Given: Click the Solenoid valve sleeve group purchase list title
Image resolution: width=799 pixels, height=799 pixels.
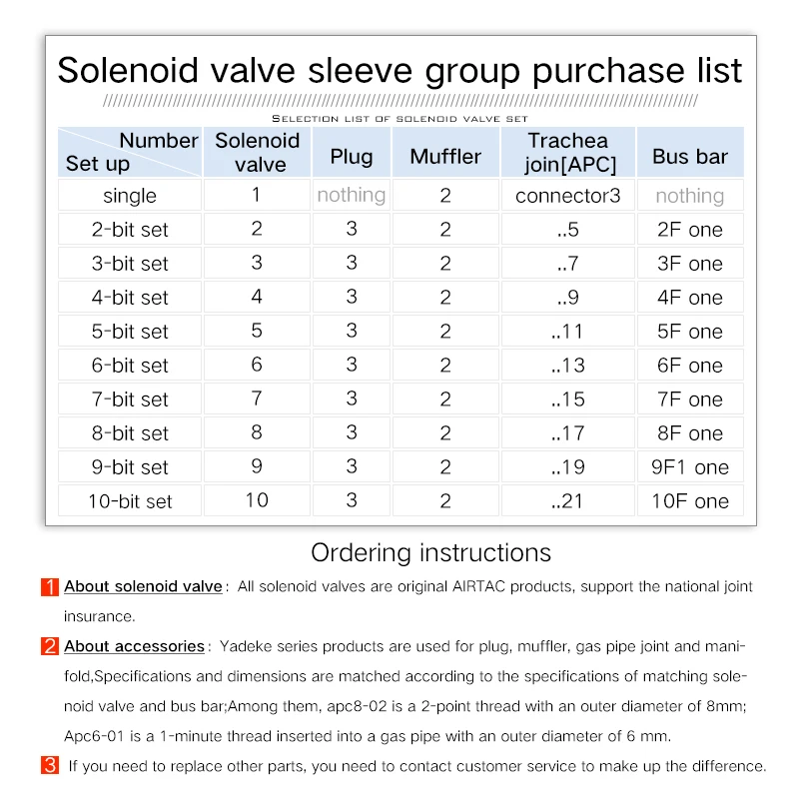Looking at the screenshot, I should pyautogui.click(x=399, y=71).
